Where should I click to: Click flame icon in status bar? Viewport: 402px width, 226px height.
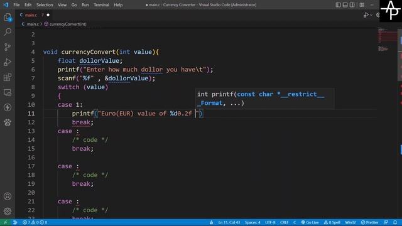pos(211,222)
